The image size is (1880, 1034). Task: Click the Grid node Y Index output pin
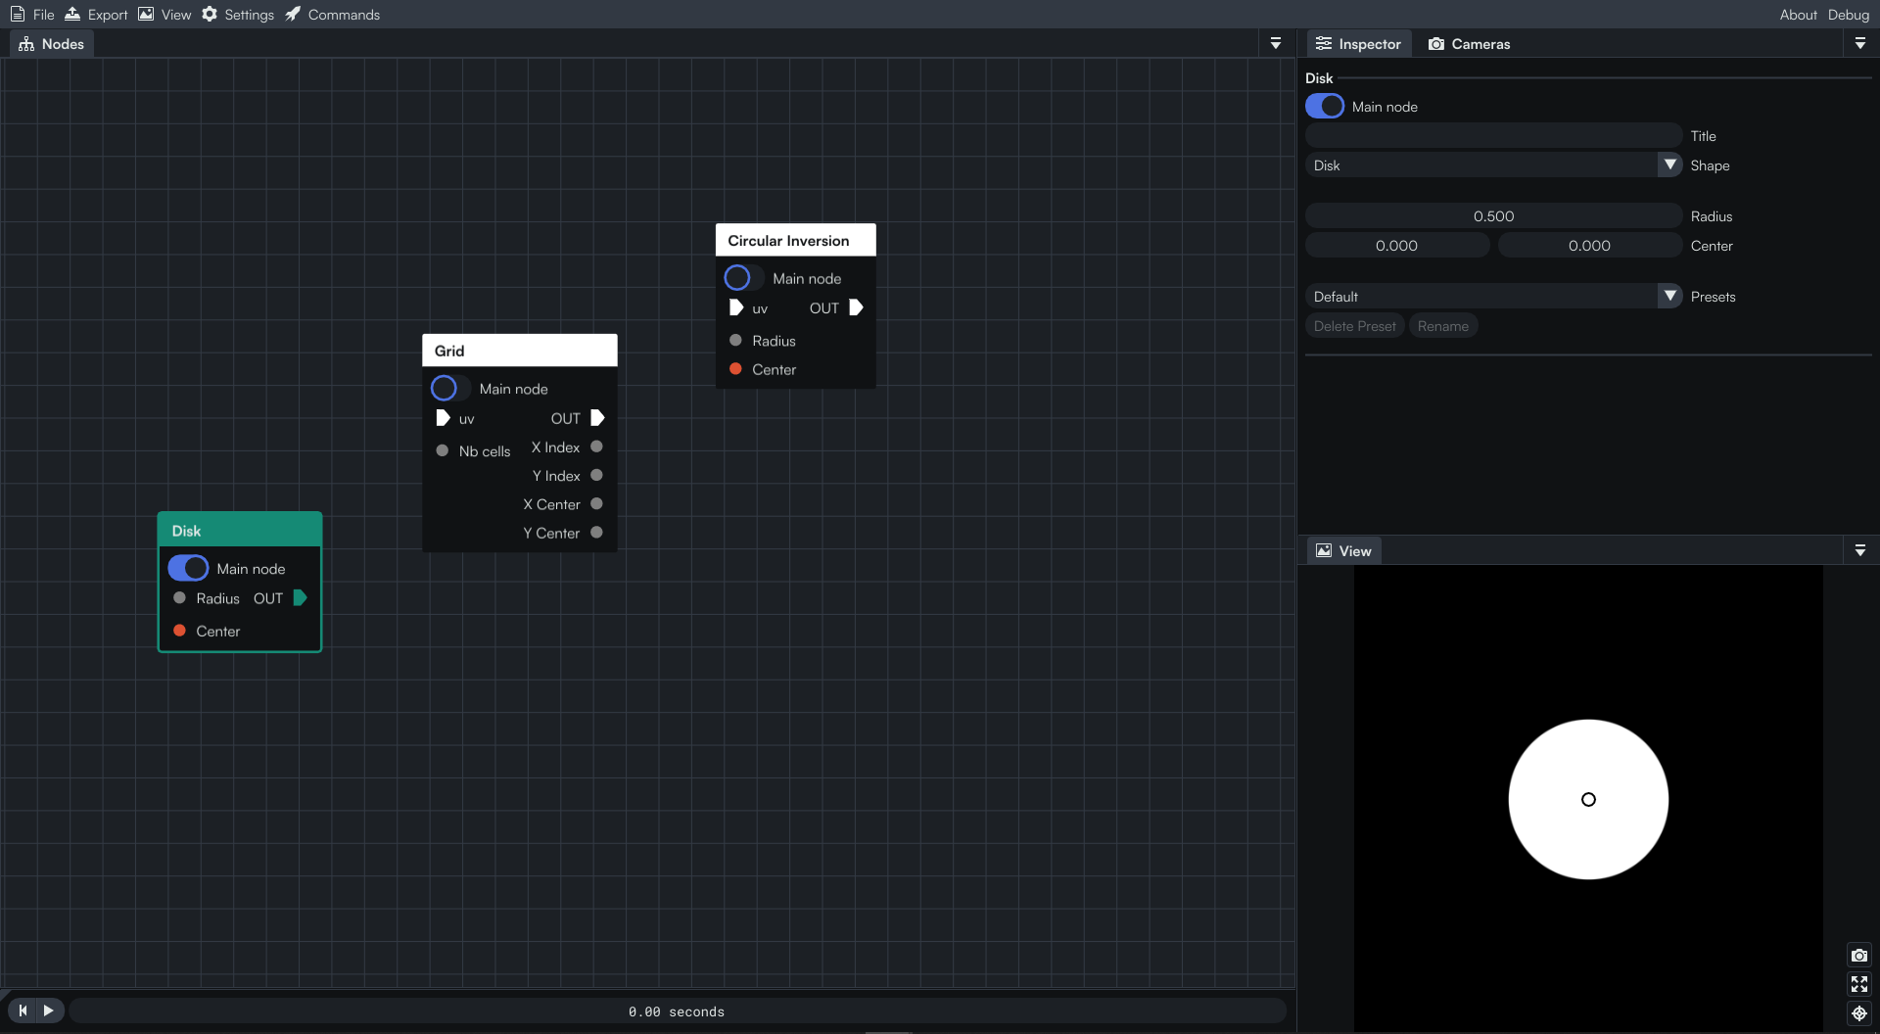[596, 475]
